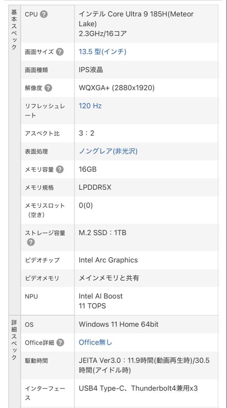This screenshot has height=408, width=227.
Task: Select the 3：2 aspect ratio value
Action: [87, 133]
